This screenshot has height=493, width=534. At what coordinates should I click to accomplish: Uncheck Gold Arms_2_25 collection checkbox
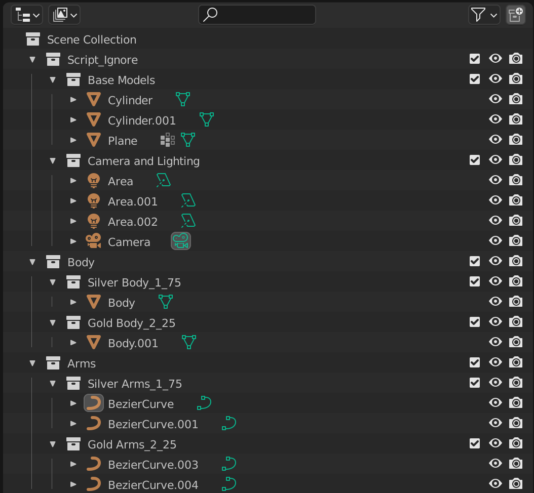475,443
